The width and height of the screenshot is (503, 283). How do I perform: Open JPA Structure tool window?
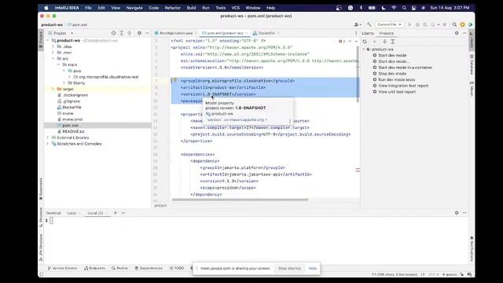coord(41,248)
